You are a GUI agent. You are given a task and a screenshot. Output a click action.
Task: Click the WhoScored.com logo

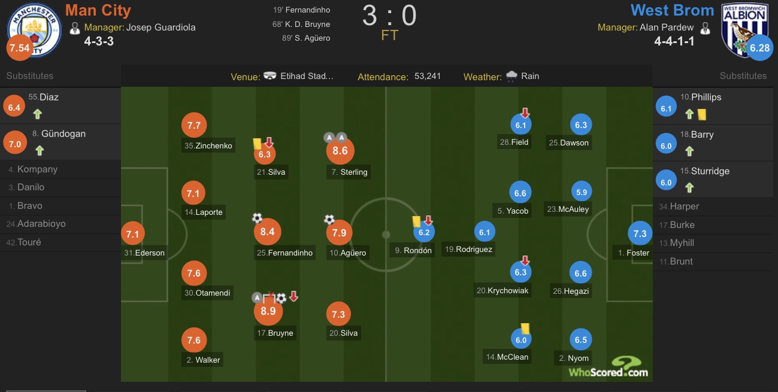608,366
